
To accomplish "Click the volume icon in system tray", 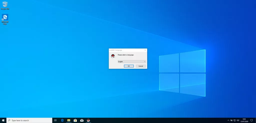I will point(238,120).
